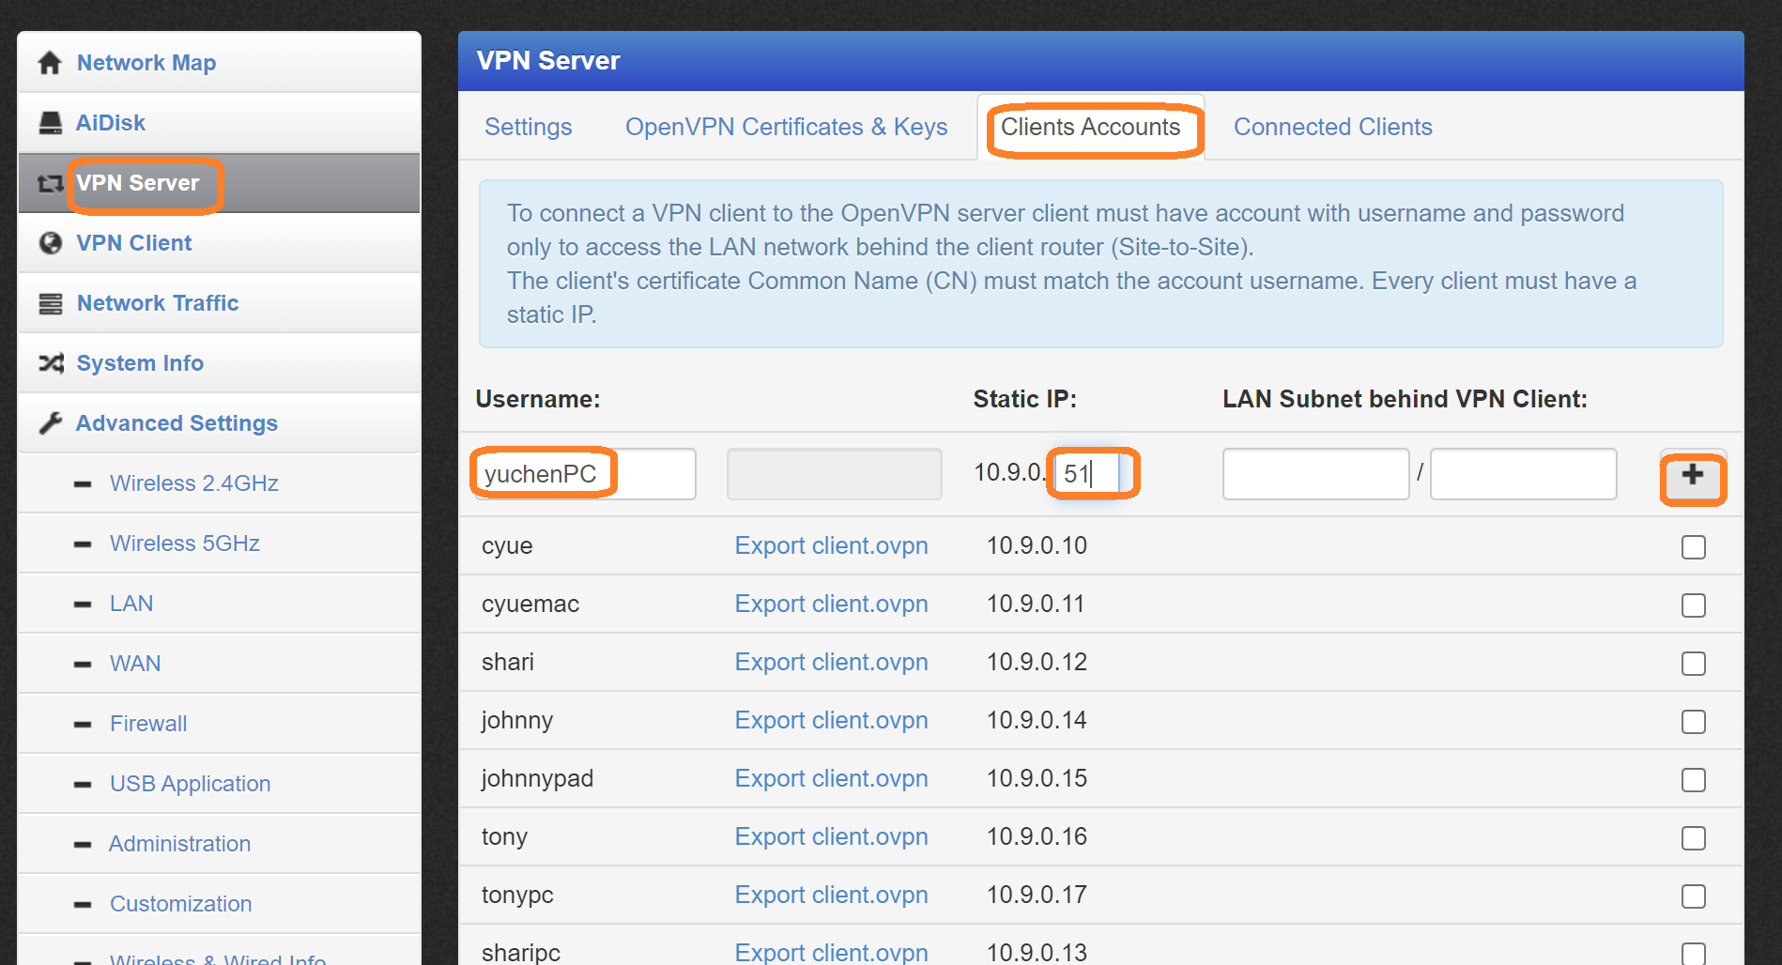Viewport: 1782px width, 965px height.
Task: Click the Static IP last octet field
Action: (1085, 474)
